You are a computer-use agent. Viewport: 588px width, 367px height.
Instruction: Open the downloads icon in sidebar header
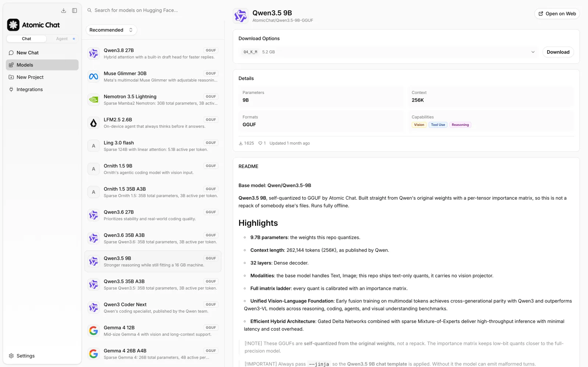tap(64, 11)
